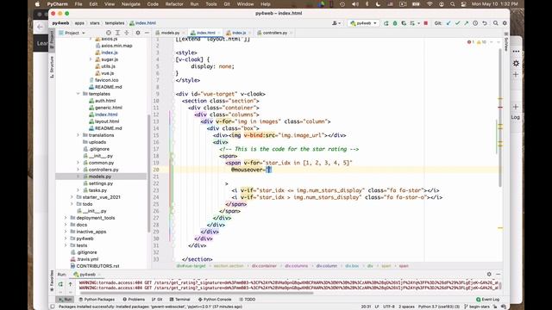
Task: Open Project view dropdown
Action: click(72, 33)
